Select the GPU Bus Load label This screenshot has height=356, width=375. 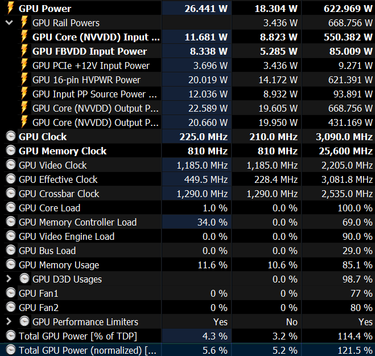47,251
